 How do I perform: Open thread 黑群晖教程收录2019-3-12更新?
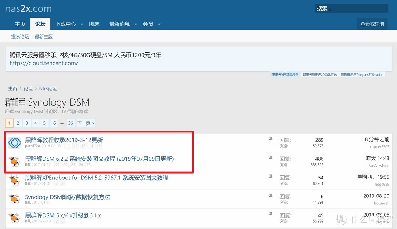(x=64, y=140)
